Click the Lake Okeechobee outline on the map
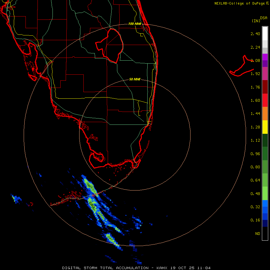 109,46
